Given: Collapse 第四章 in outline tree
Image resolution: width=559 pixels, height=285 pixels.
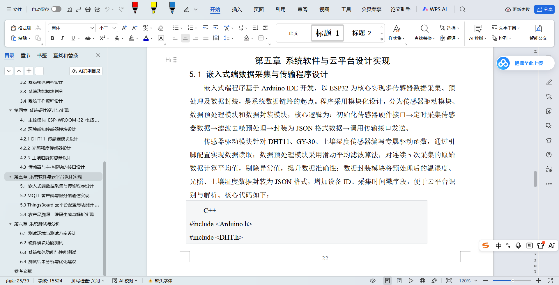Looking at the screenshot, I should (x=10, y=111).
